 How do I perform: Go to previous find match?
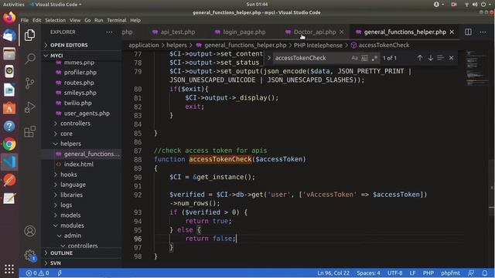coord(420,58)
